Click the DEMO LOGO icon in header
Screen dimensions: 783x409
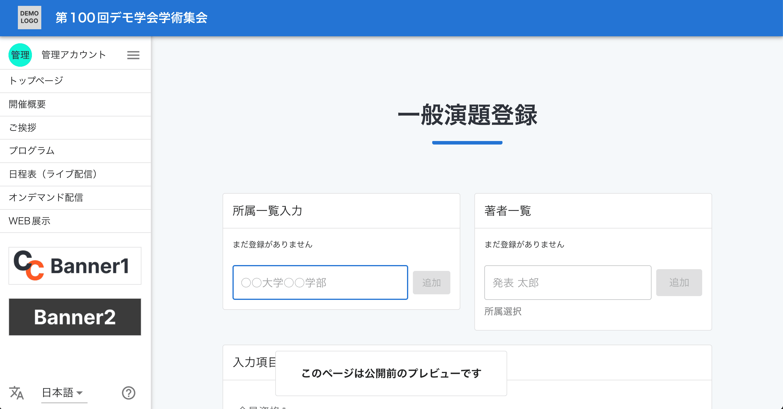[30, 17]
